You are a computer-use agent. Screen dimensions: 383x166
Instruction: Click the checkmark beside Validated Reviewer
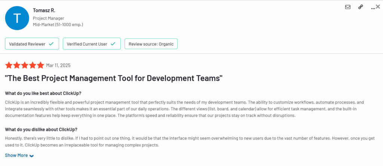51,44
